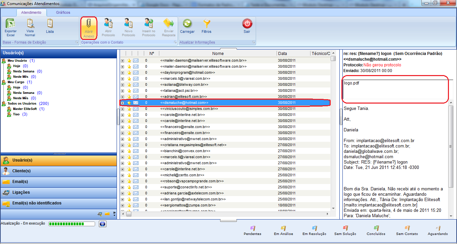
Task: Click the Pendentes flag icon
Action: (252, 228)
